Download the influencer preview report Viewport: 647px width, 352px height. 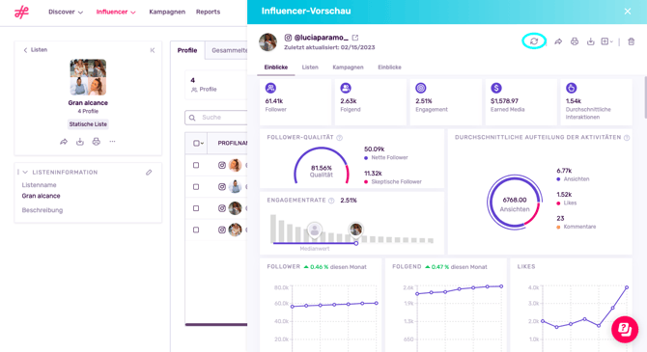tap(590, 41)
